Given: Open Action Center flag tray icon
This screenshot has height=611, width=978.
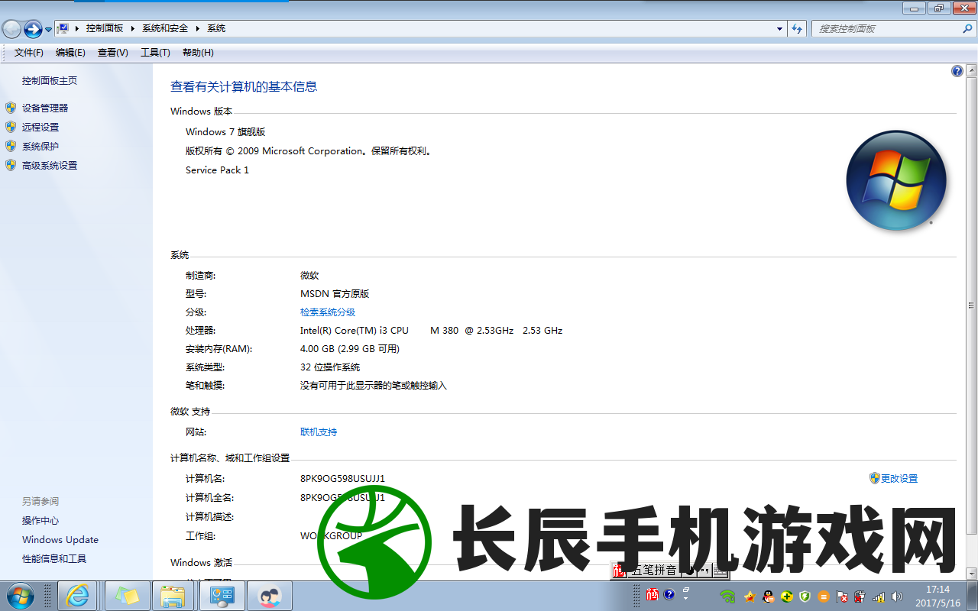Looking at the screenshot, I should click(842, 596).
